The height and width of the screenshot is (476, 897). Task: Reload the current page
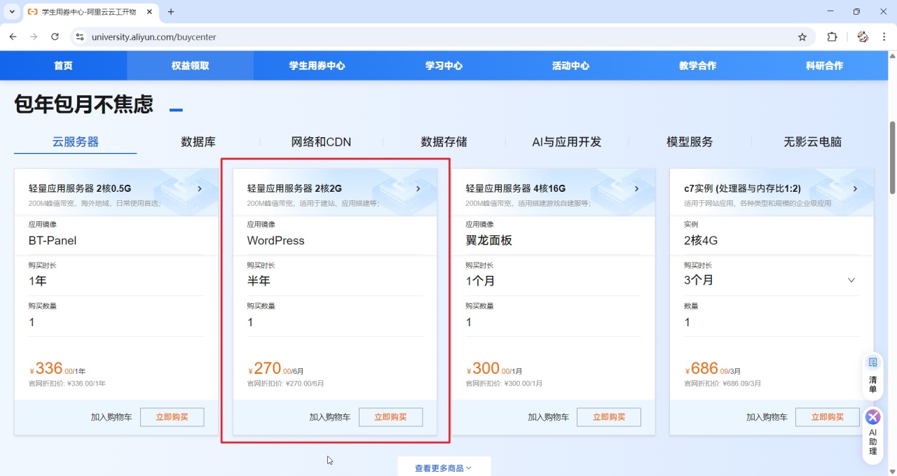55,37
